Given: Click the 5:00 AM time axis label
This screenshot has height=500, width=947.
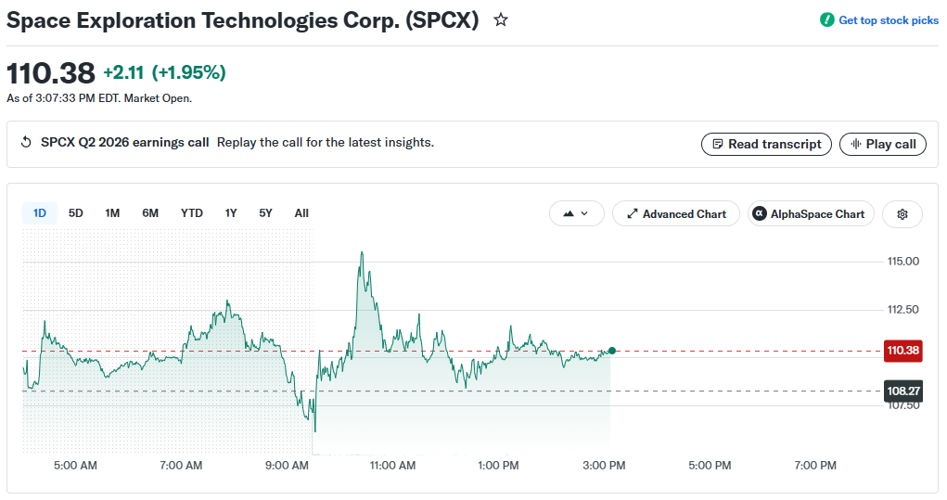Looking at the screenshot, I should tap(75, 466).
